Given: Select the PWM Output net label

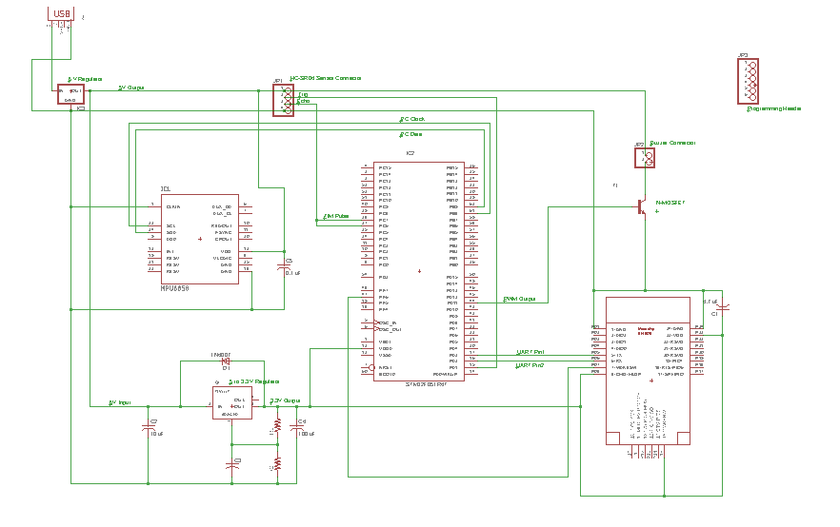Looking at the screenshot, I should pos(520,299).
